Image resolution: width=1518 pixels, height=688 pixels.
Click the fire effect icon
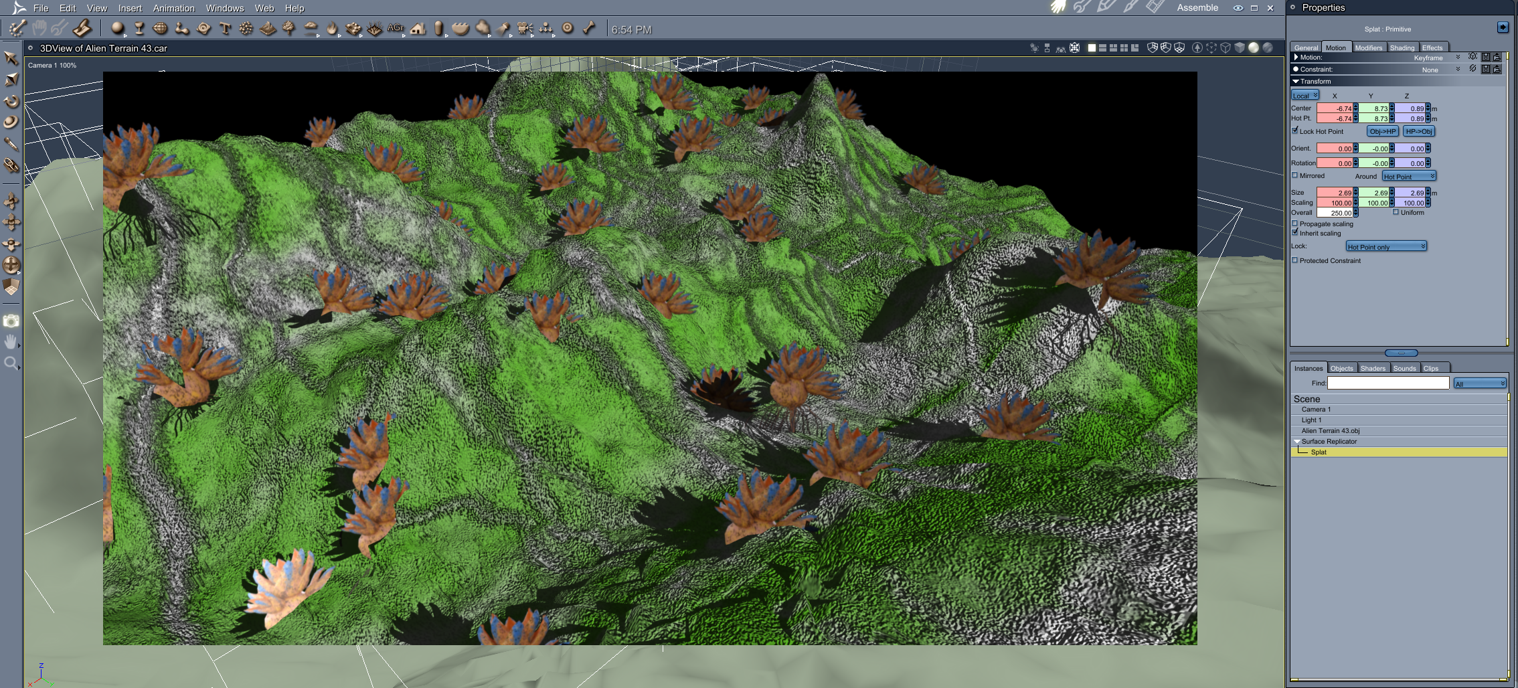point(332,29)
